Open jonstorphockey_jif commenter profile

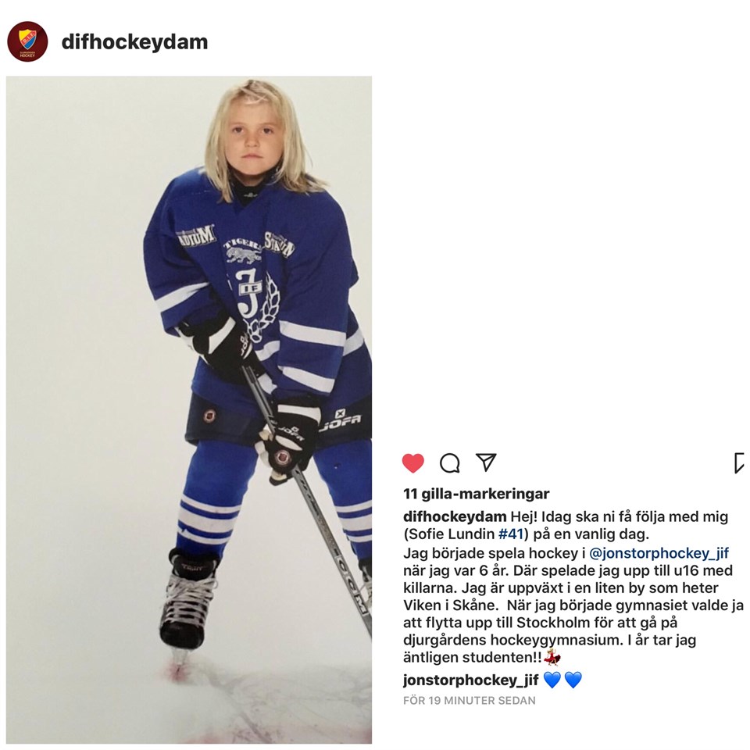coord(470,680)
